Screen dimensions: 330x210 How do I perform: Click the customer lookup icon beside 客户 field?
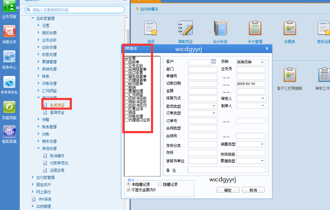click(214, 62)
